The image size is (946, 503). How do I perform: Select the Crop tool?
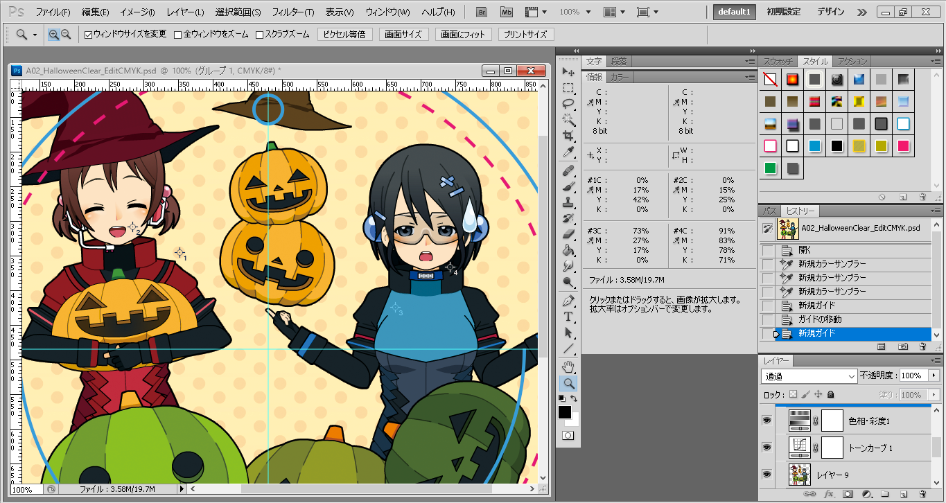click(568, 136)
